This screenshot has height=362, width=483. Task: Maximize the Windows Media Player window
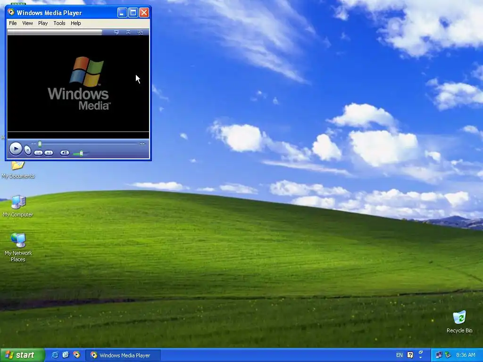click(133, 13)
